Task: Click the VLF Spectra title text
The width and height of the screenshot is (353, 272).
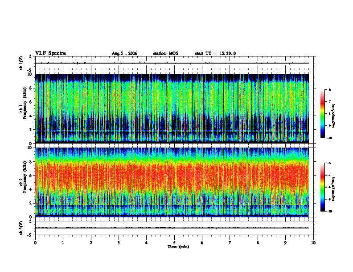Action: 51,53
